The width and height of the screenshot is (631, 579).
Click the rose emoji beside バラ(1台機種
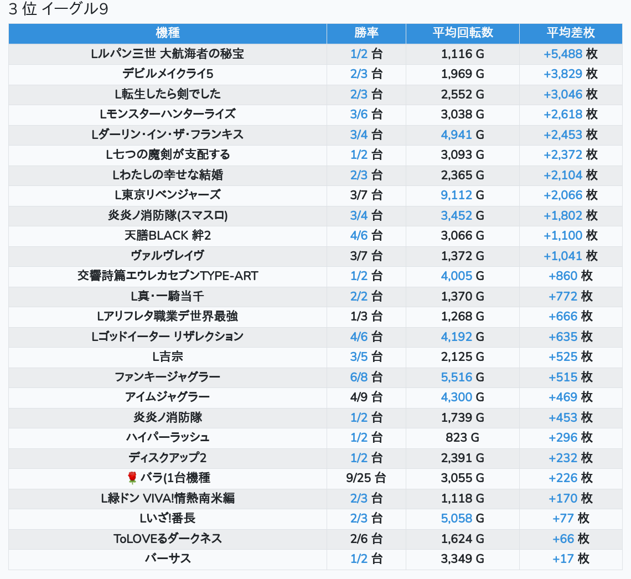(132, 478)
